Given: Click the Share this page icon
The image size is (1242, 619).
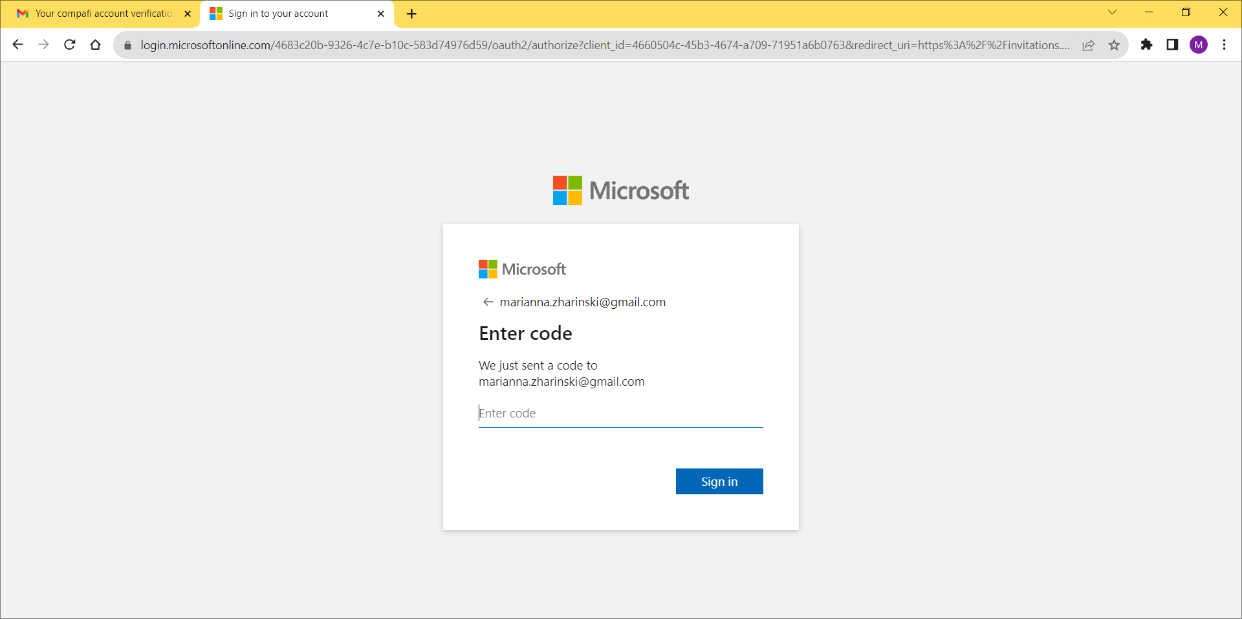Looking at the screenshot, I should coord(1089,45).
